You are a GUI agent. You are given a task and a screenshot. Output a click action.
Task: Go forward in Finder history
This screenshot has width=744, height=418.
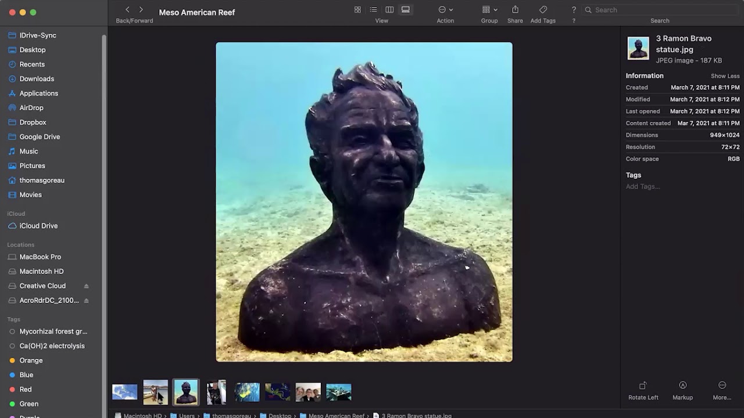(x=141, y=10)
